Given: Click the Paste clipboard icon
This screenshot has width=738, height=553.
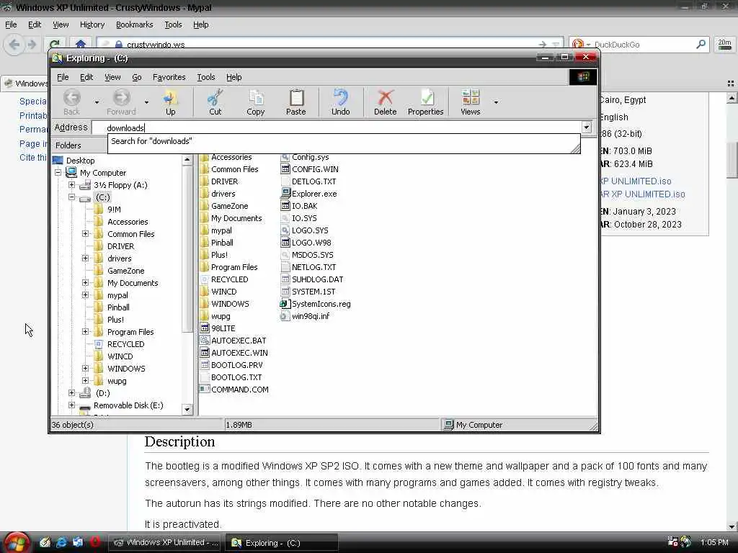Looking at the screenshot, I should [296, 102].
